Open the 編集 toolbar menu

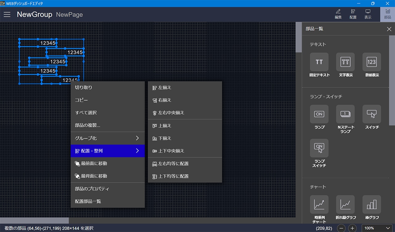point(338,14)
